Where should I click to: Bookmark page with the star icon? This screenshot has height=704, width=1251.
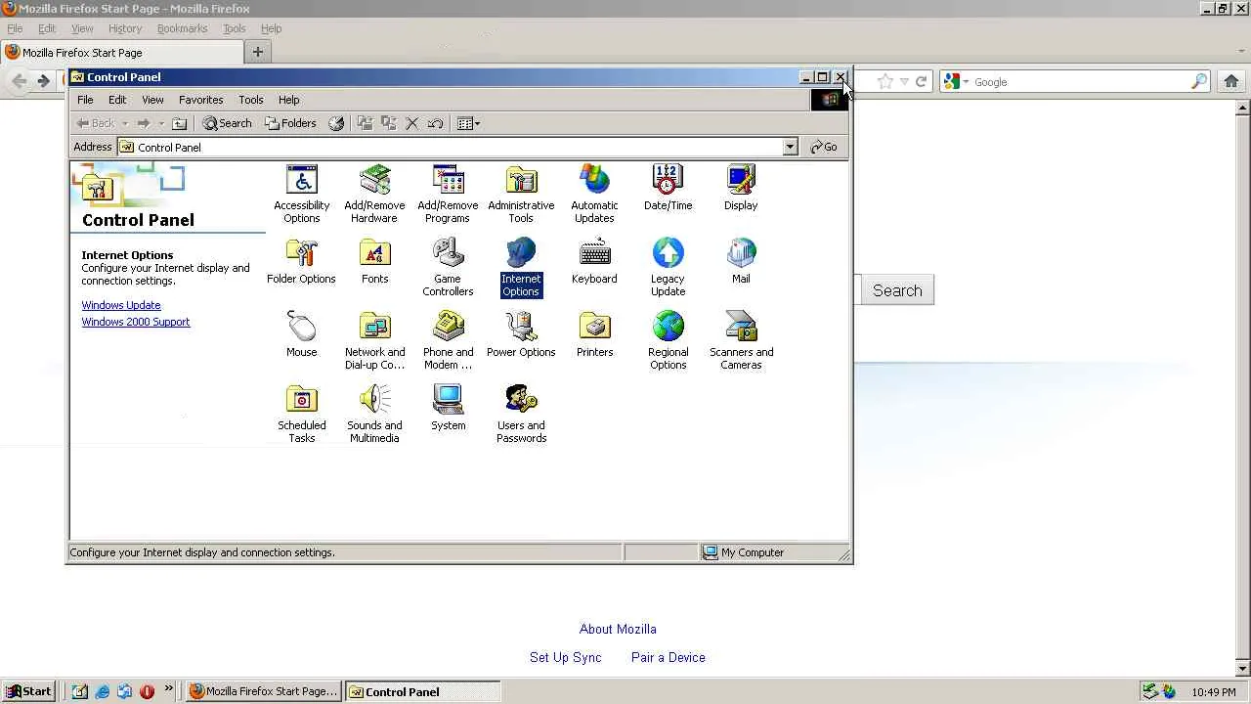coord(885,82)
